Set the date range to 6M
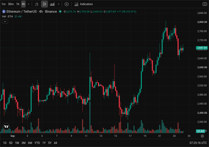 (x=30, y=143)
